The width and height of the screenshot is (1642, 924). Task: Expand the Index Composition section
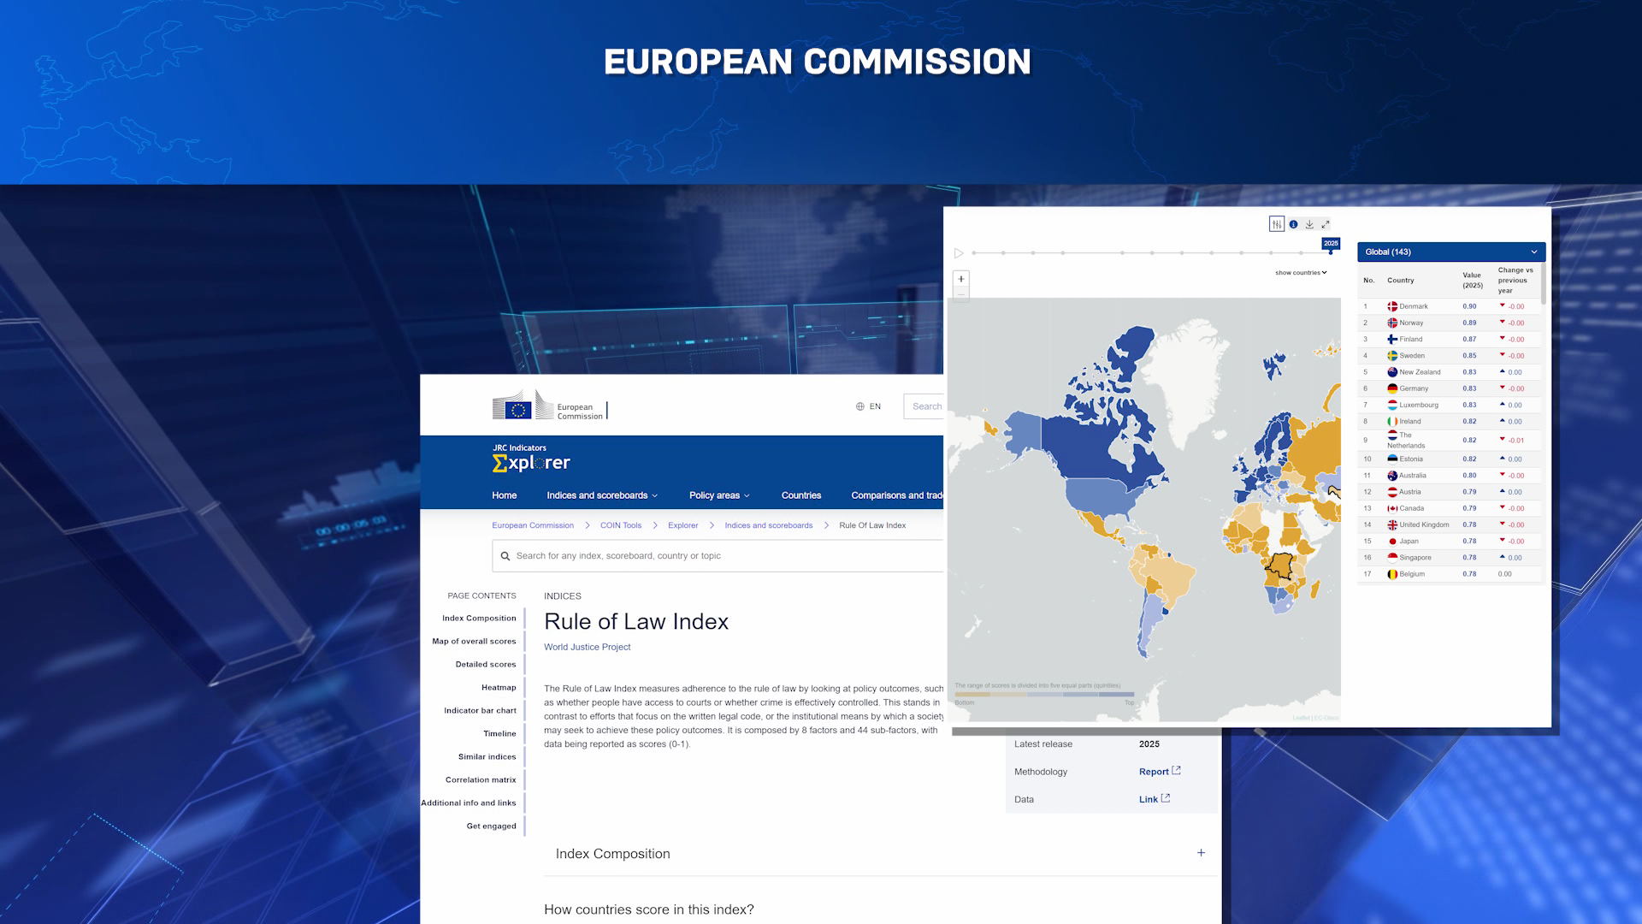1201,853
